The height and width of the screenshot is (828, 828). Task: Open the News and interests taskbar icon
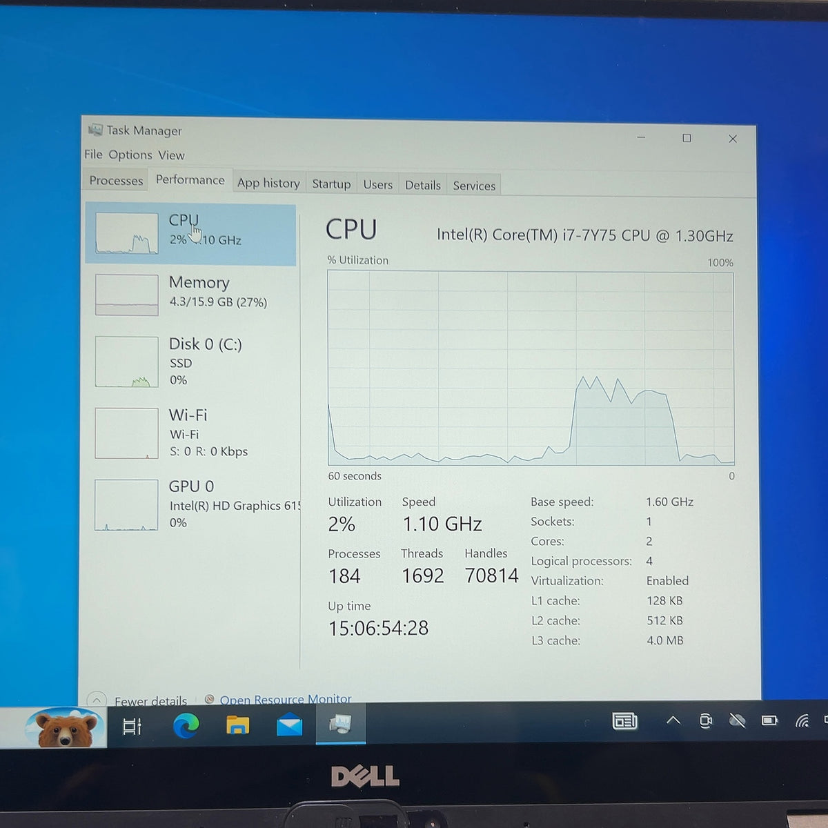[624, 721]
